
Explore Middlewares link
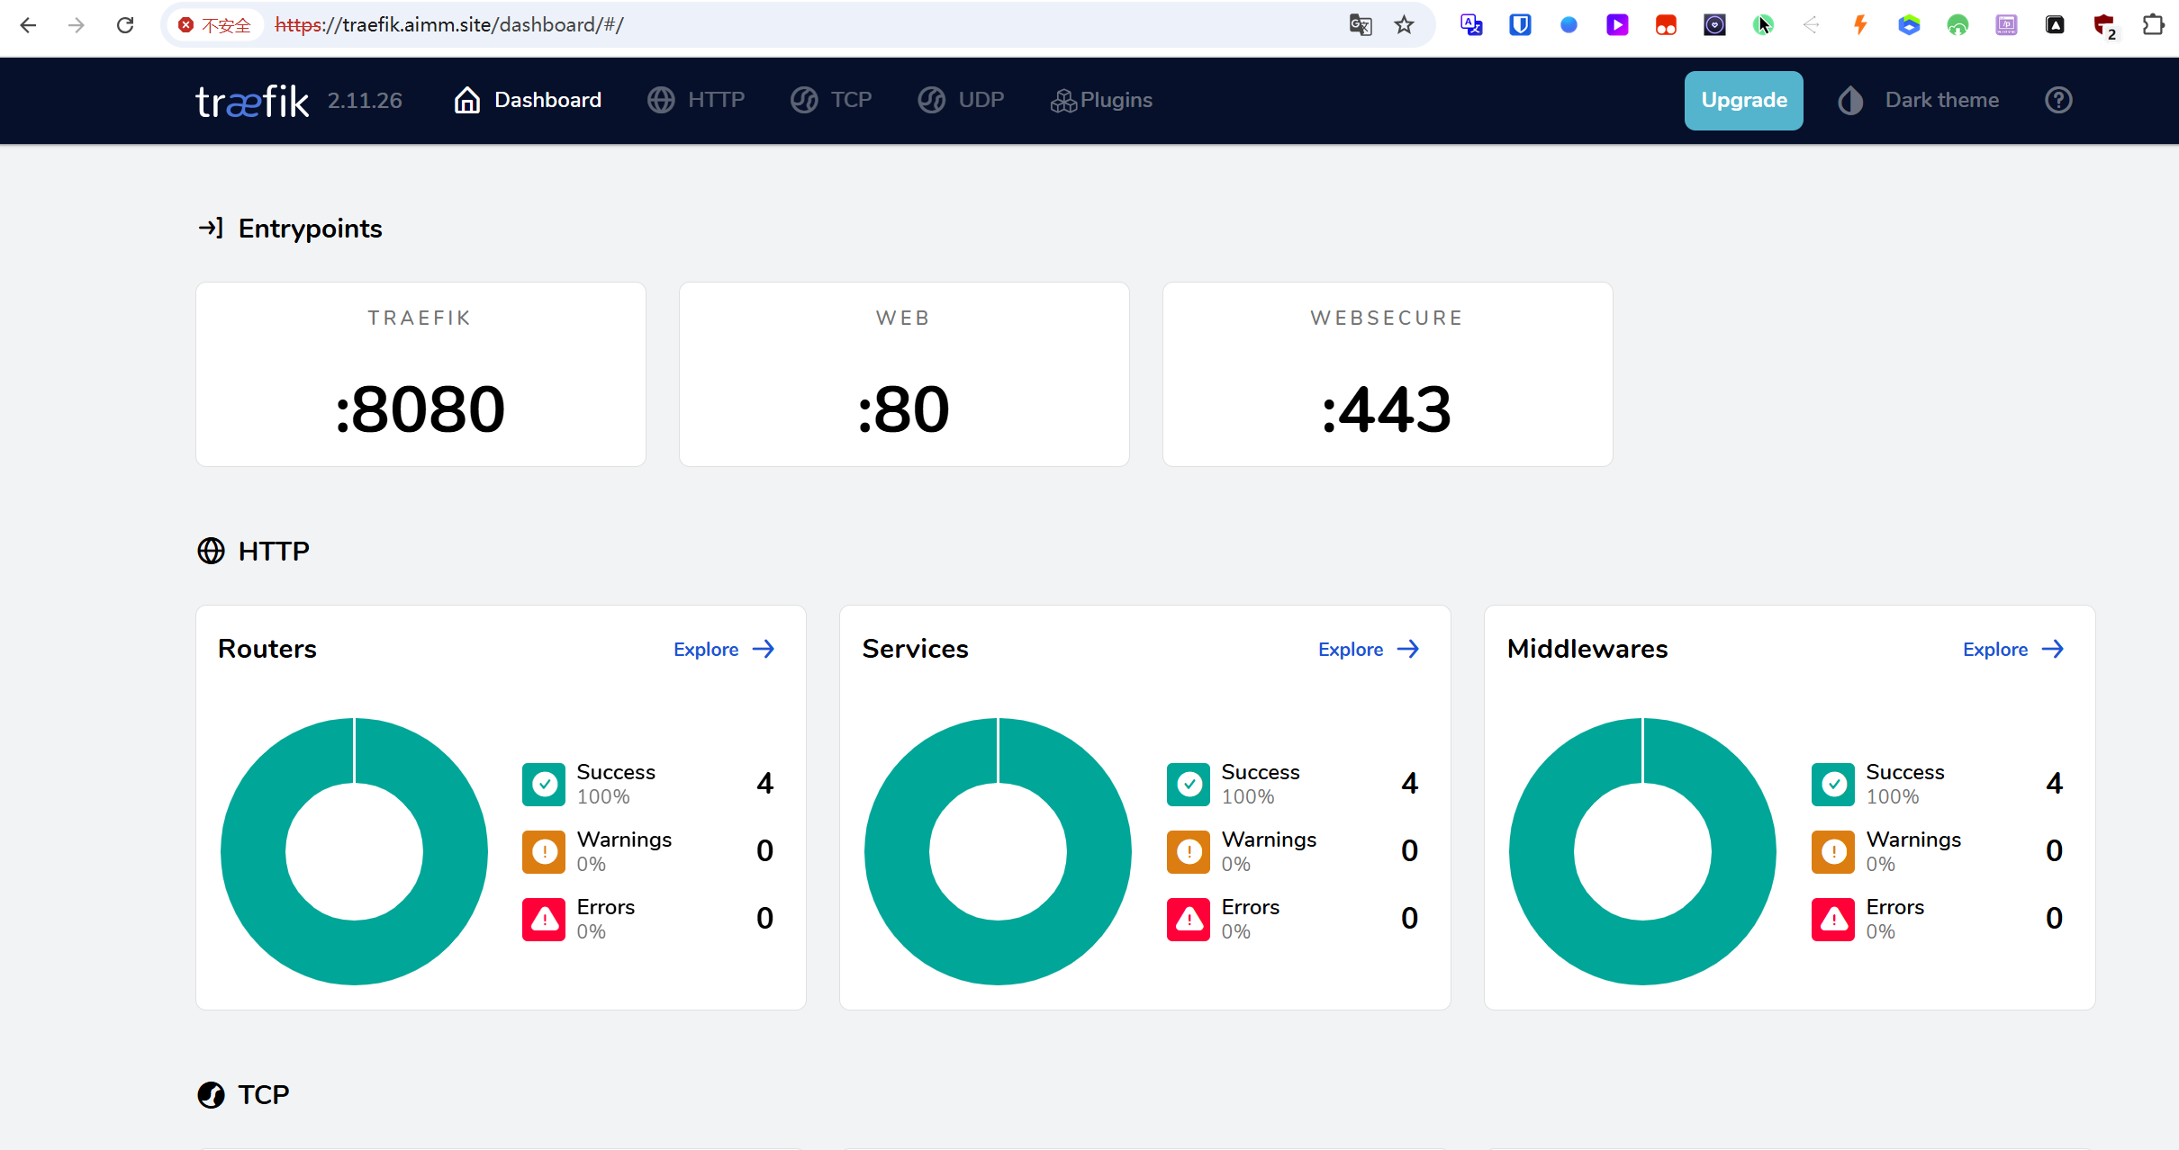tap(2013, 649)
